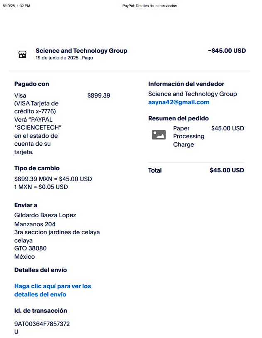
Task: Click the Paper Processing Charge item
Action: 189,136
